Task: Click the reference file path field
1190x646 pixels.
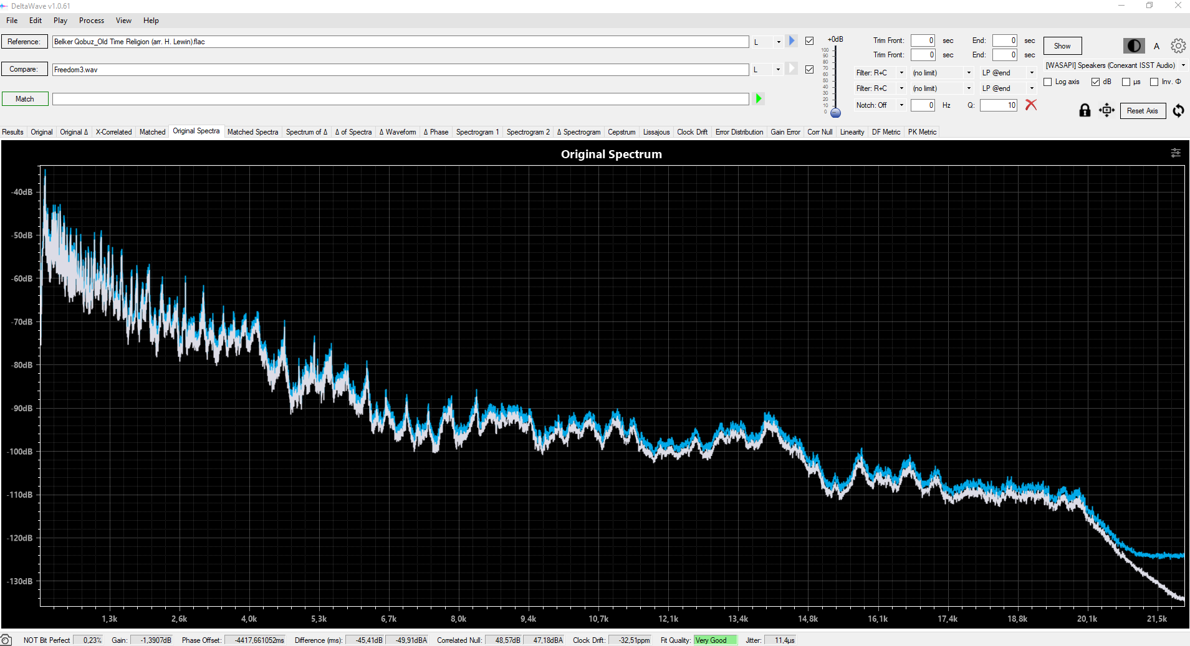Action: (400, 42)
